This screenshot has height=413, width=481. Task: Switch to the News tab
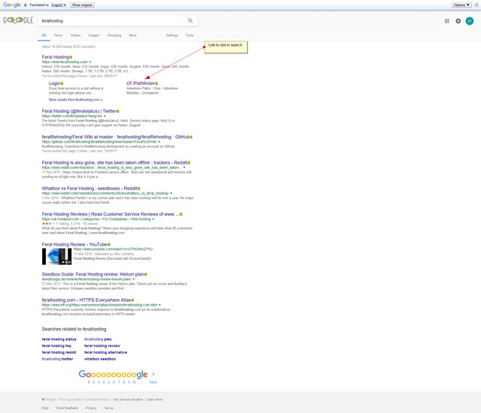[59, 35]
